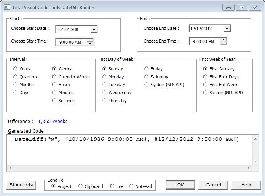Decrease the End Time with down spinner
The height and width of the screenshot is (196, 265).
223,43
